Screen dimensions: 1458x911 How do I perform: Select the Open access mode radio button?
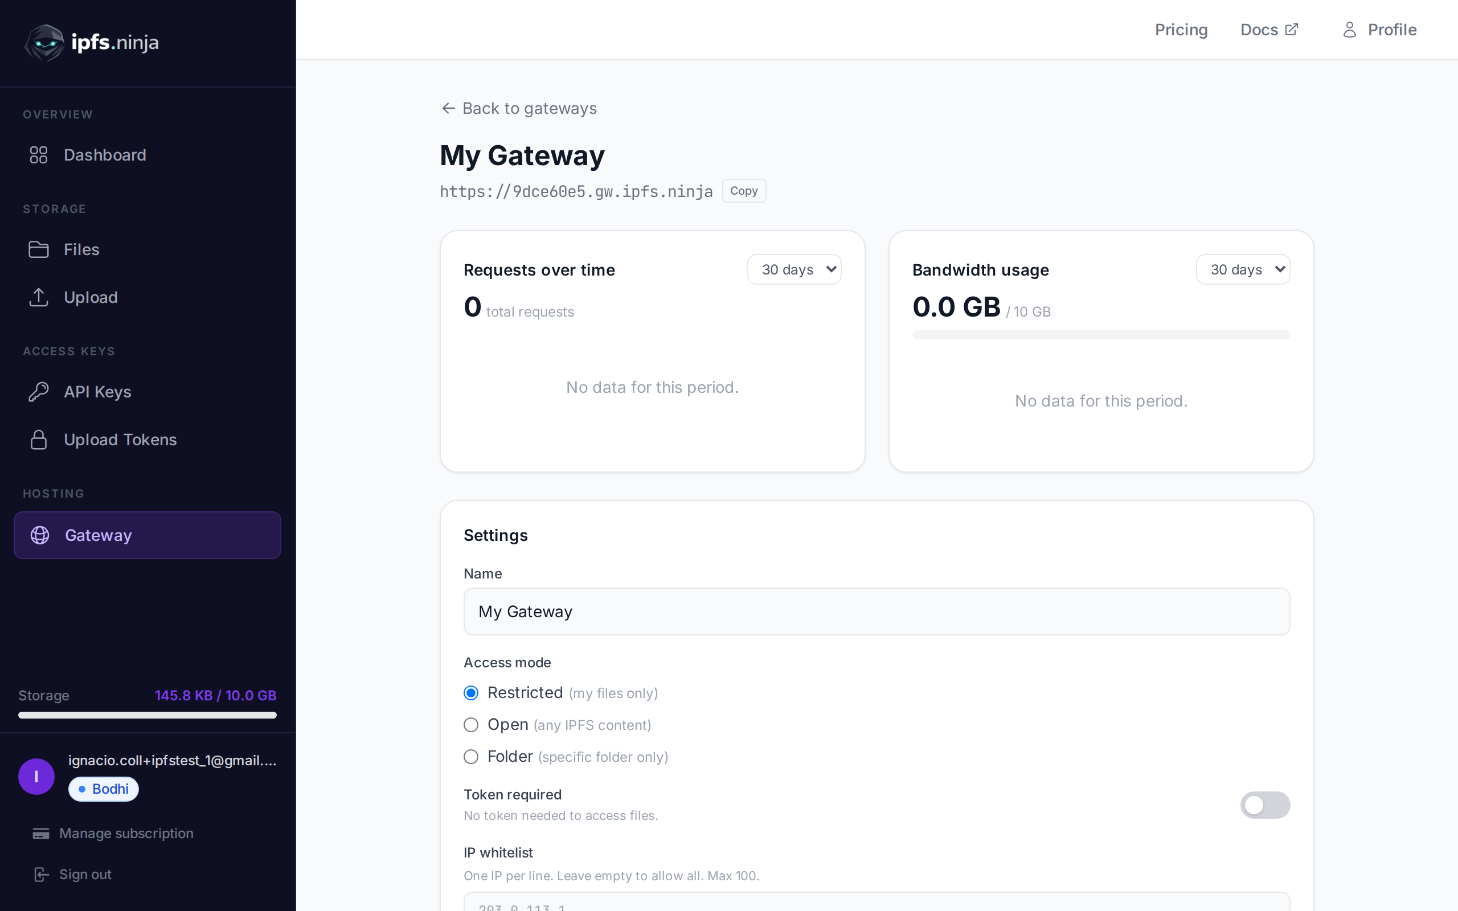coord(470,725)
